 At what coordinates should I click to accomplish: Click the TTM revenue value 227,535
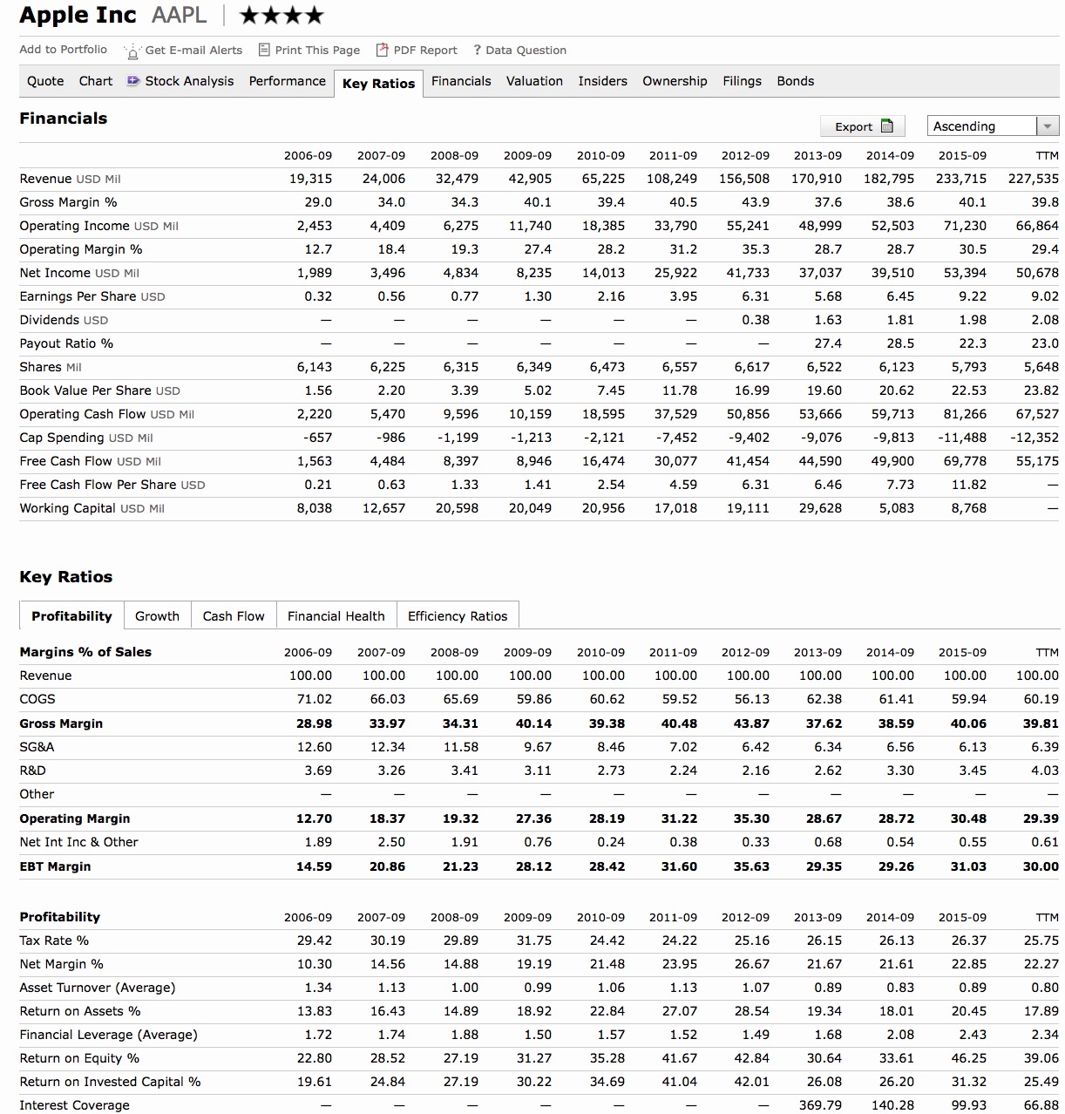coord(1034,179)
